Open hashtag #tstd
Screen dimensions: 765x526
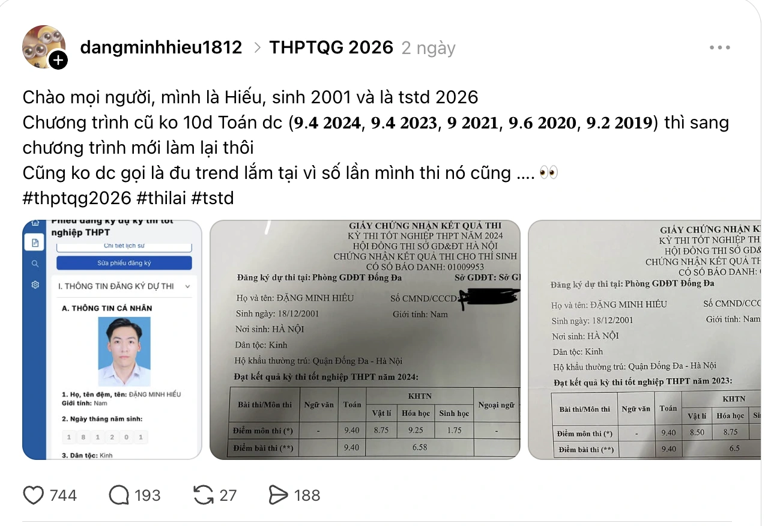pos(213,198)
